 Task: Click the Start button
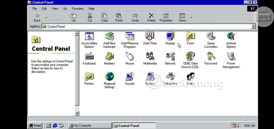(35, 125)
